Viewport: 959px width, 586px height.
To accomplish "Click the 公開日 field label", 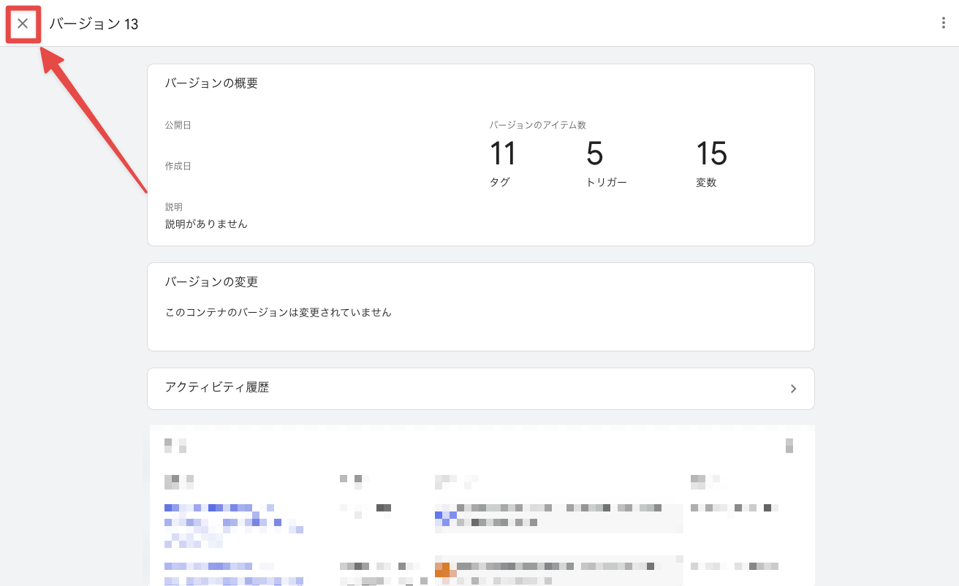I will pos(178,126).
